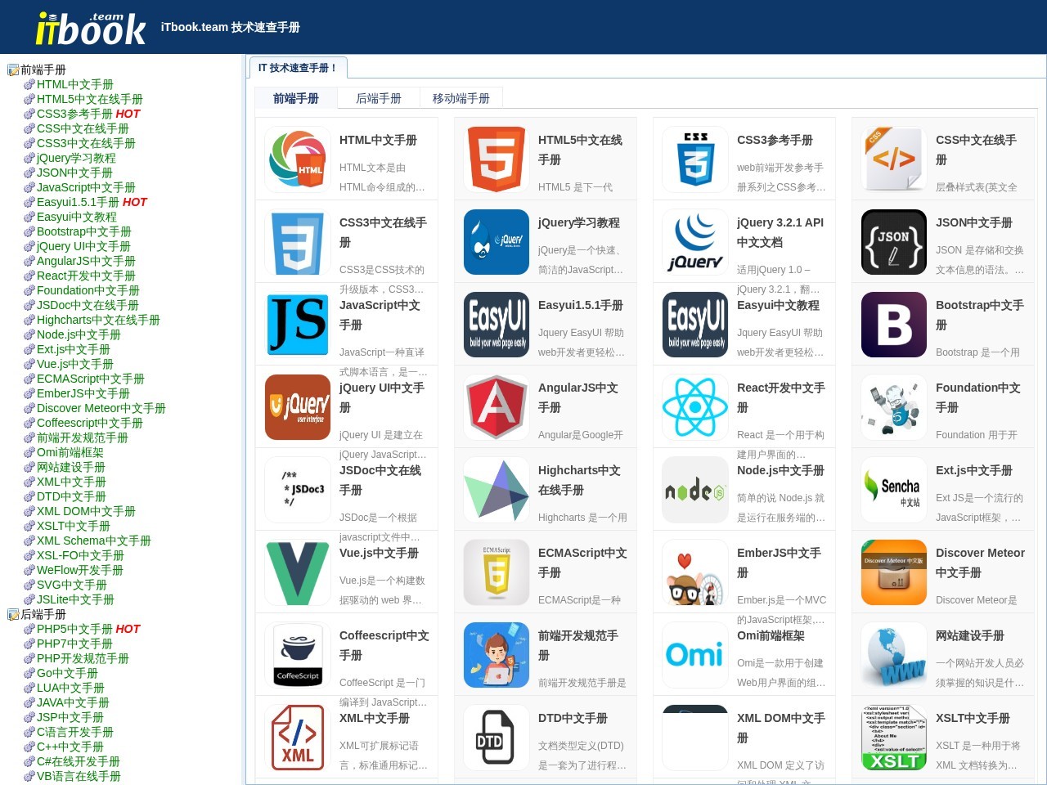Open the JSON中文手册 black icon

(x=894, y=242)
